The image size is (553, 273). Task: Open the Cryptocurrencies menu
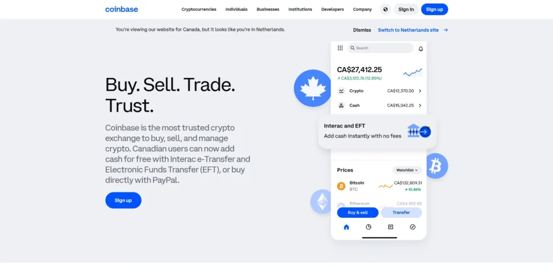click(x=199, y=10)
